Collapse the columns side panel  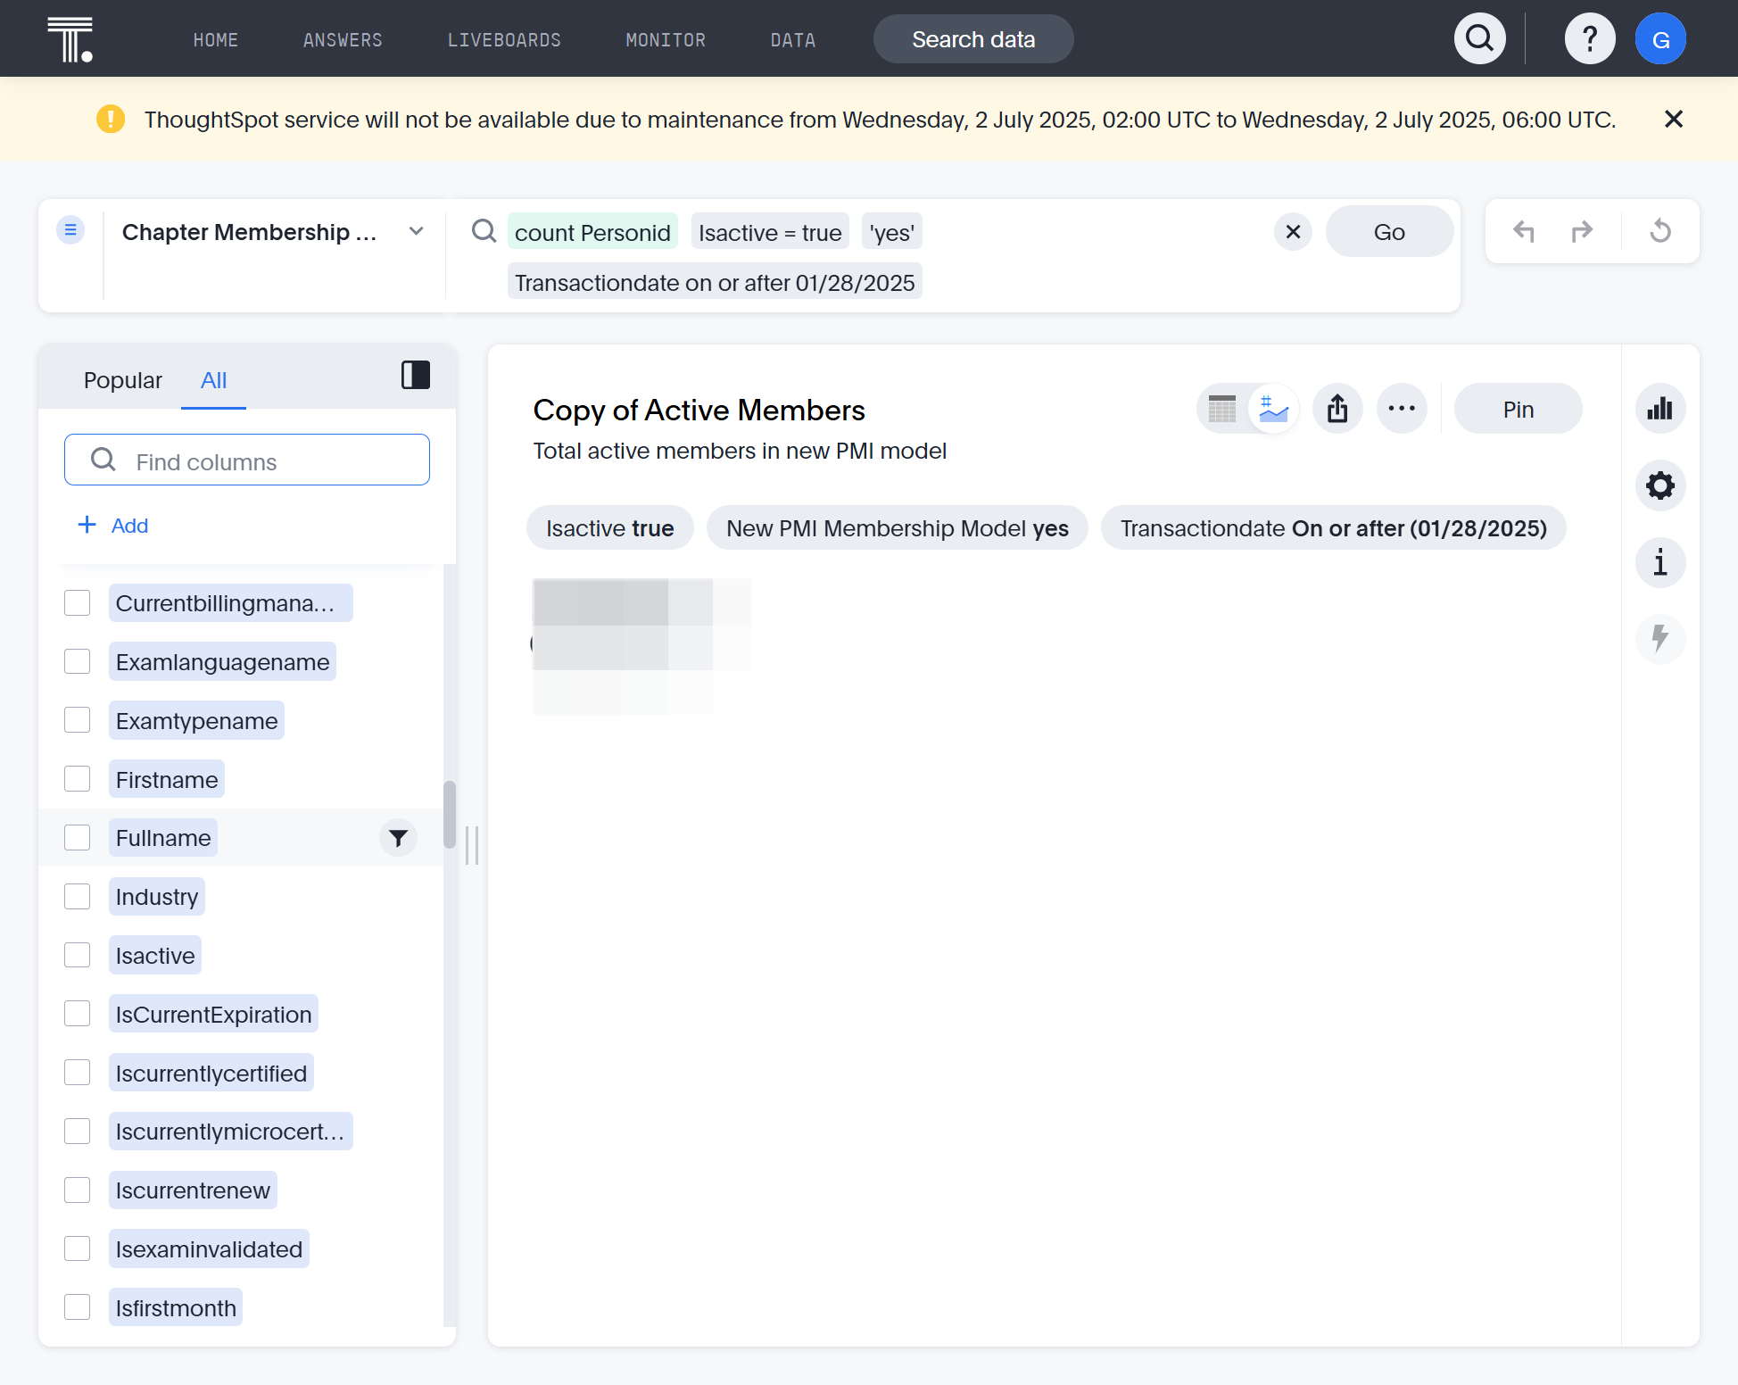click(416, 375)
